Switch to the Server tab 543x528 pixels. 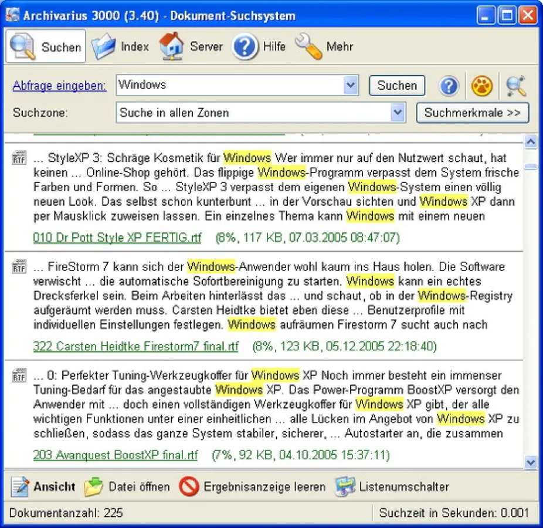(192, 47)
